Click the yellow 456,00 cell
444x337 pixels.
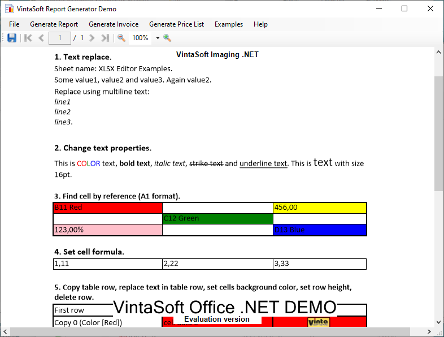320,208
